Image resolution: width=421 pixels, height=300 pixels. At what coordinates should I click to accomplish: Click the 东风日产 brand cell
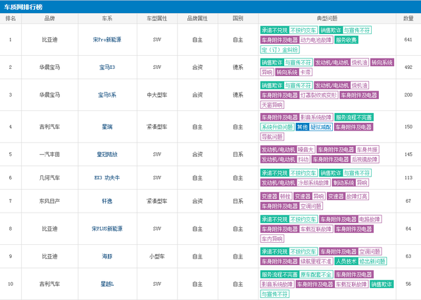pos(50,201)
